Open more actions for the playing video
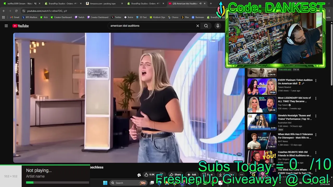Image resolution: width=333 pixels, height=187 pixels. coord(241,175)
